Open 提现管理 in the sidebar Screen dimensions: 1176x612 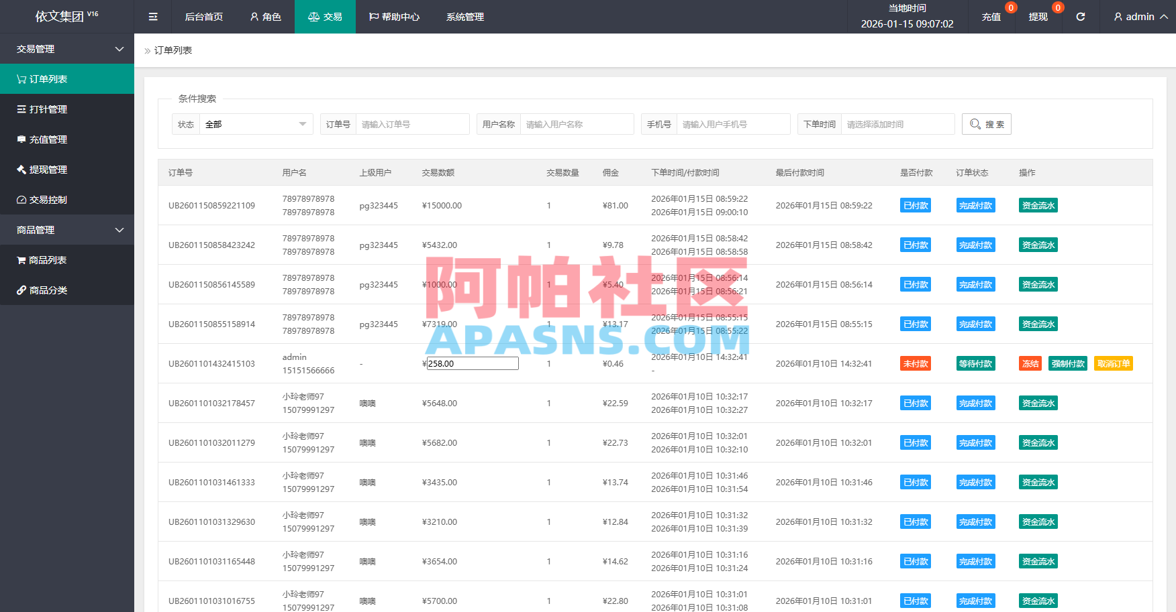click(x=67, y=170)
